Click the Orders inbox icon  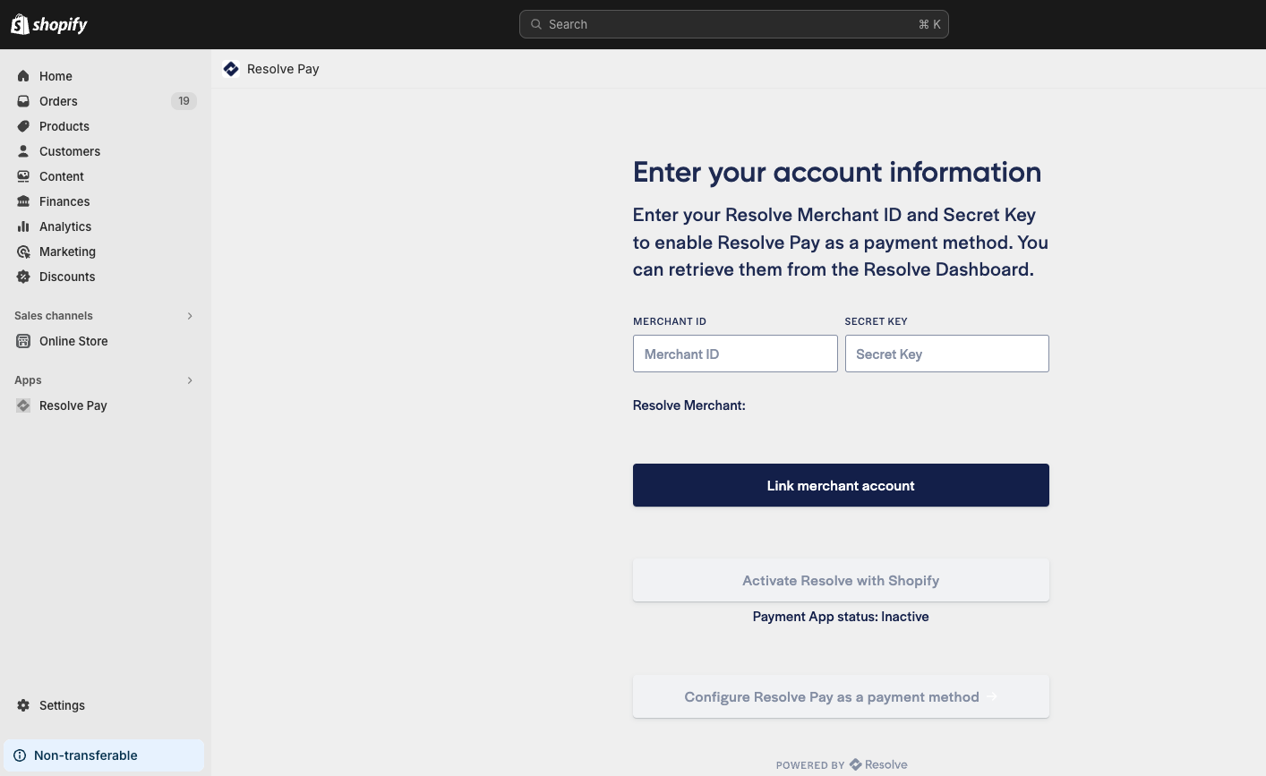[x=23, y=101]
